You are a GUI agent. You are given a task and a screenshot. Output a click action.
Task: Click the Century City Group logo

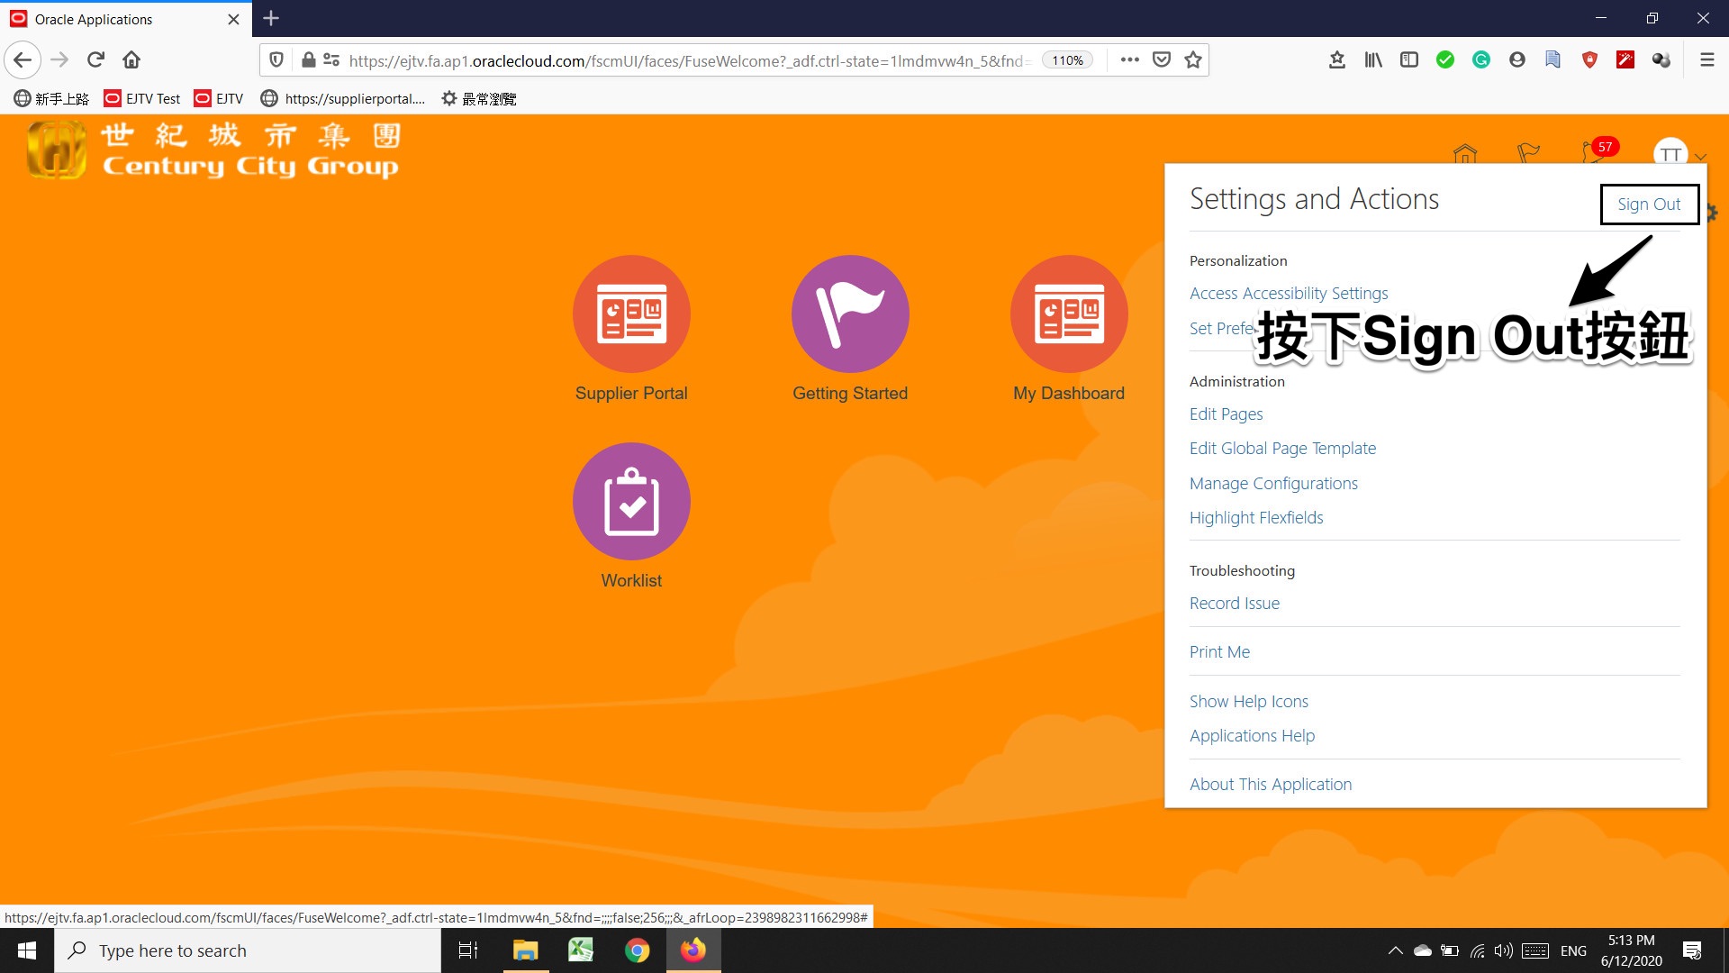213,150
